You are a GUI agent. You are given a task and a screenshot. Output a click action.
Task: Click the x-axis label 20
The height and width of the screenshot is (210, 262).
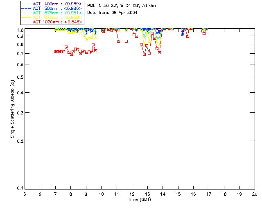(255, 194)
